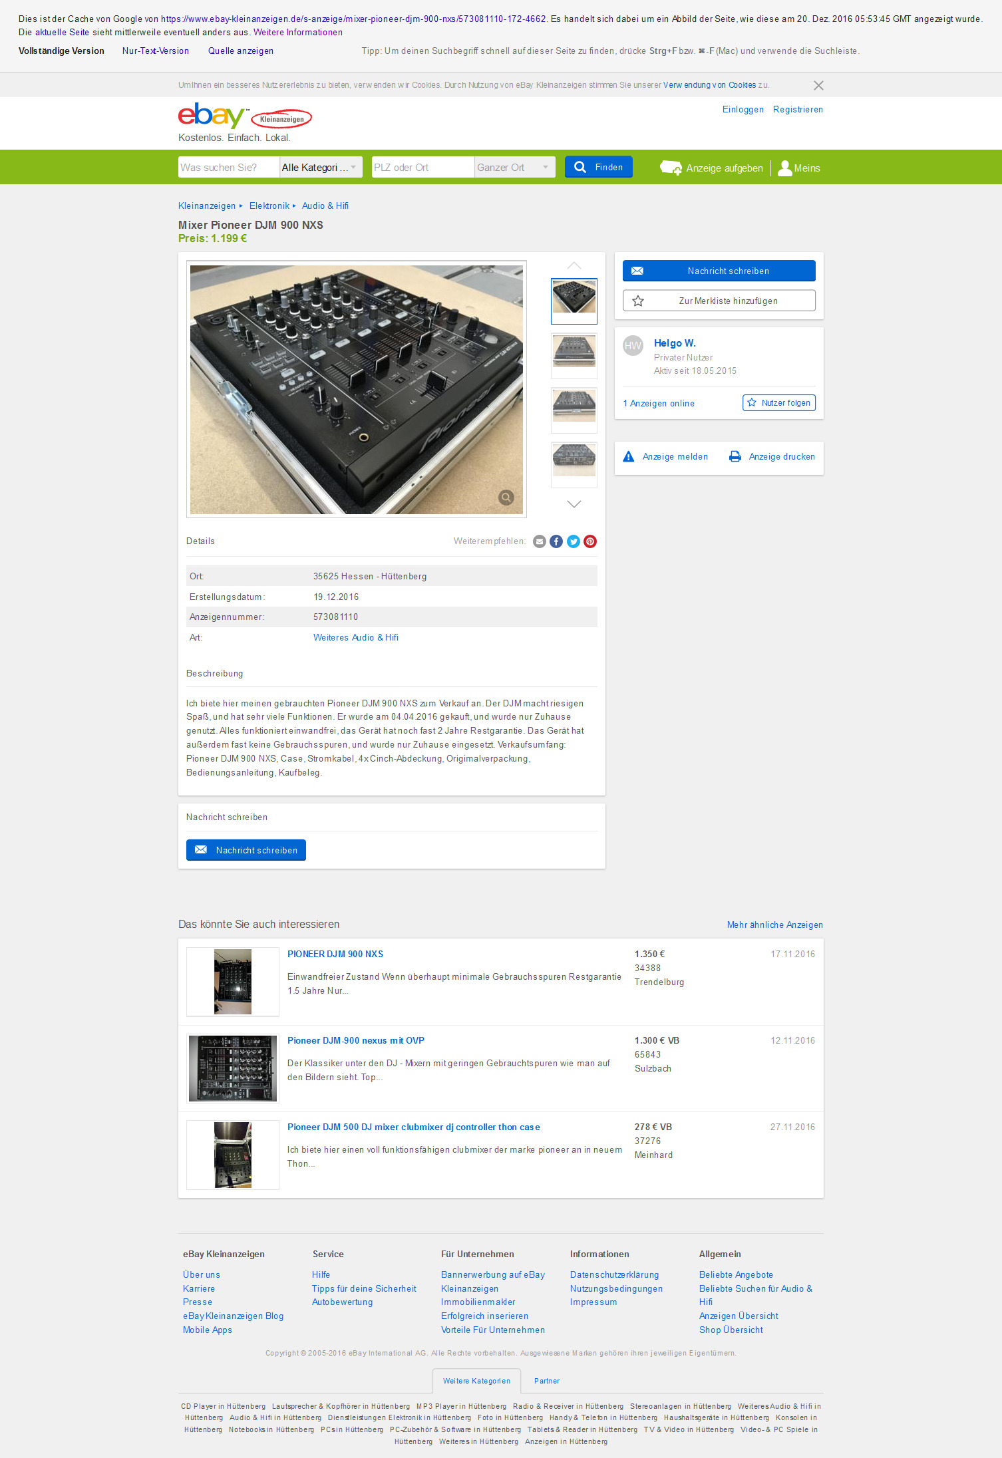
Task: Open the 'Shop Übersicht' footer link
Action: pyautogui.click(x=731, y=1330)
